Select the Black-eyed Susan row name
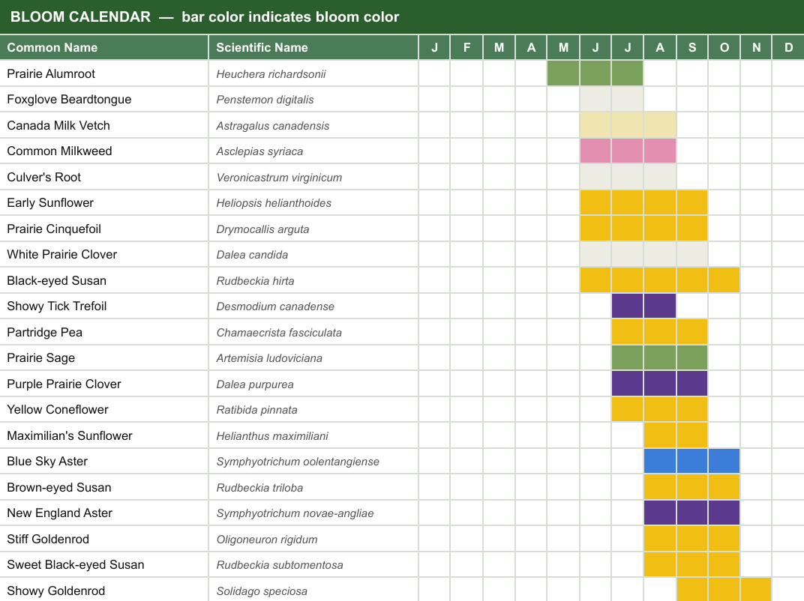Viewport: 804px width, 601px height. (x=57, y=281)
